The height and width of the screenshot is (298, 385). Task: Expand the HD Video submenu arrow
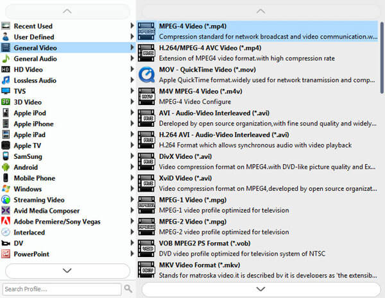132,69
